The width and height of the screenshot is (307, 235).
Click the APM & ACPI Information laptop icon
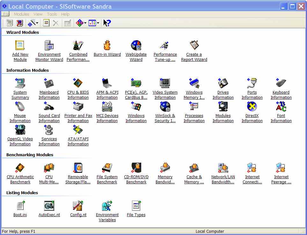107,83
